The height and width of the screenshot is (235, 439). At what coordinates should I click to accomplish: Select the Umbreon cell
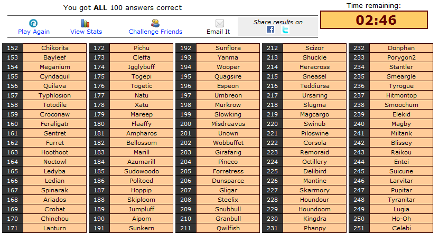coord(228,95)
